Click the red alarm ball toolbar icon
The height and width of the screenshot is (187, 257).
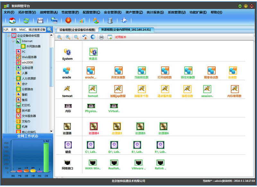point(68,21)
